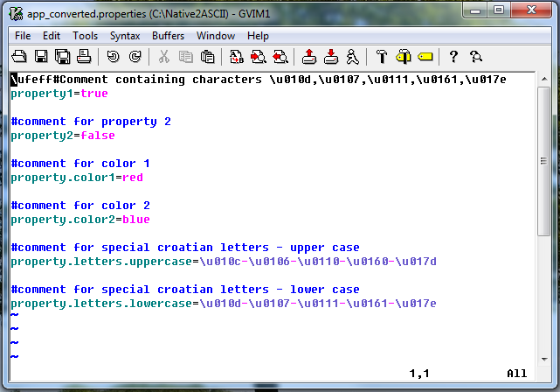
Task: Click the text 'property2=false'
Action: (x=63, y=136)
